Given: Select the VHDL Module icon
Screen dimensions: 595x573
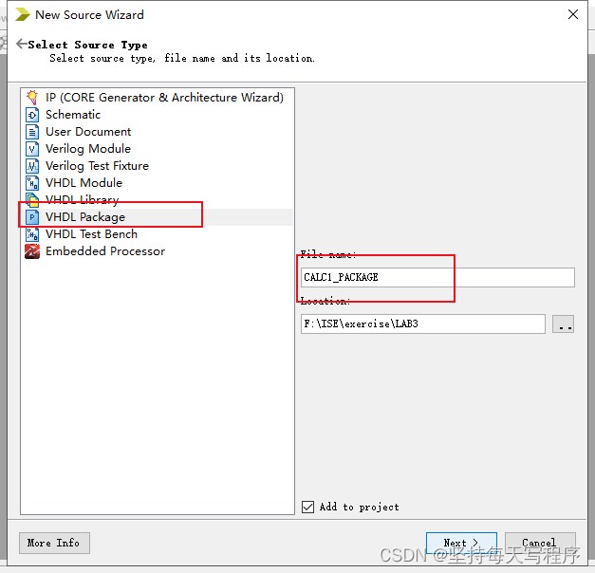Looking at the screenshot, I should point(32,183).
